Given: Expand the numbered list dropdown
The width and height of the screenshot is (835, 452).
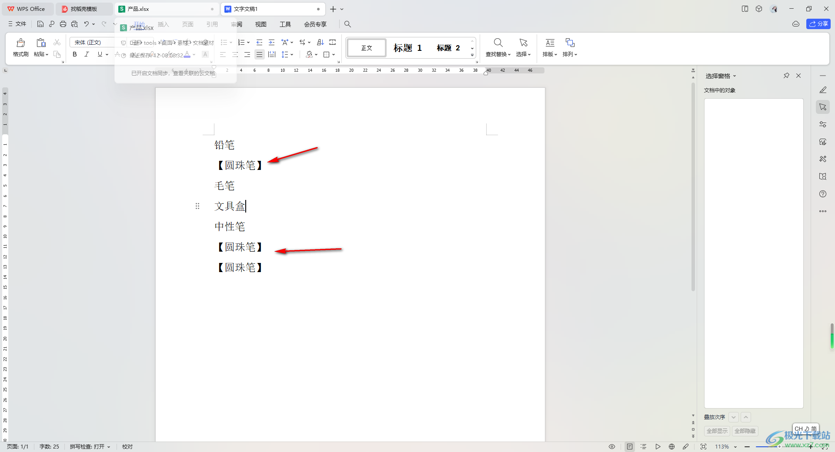Looking at the screenshot, I should [248, 43].
